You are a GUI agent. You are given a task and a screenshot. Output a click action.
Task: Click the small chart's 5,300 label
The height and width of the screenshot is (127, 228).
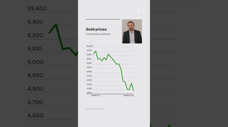point(89,50)
